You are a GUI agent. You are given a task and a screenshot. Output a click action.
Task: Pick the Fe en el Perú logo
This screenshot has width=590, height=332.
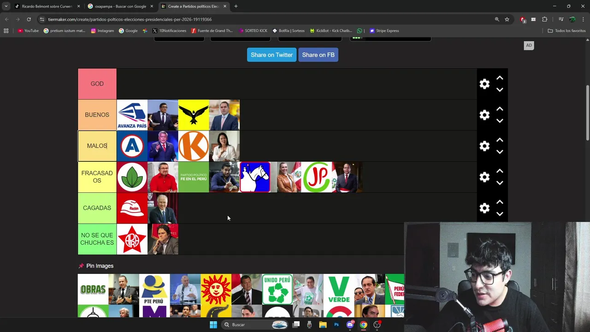point(194,177)
